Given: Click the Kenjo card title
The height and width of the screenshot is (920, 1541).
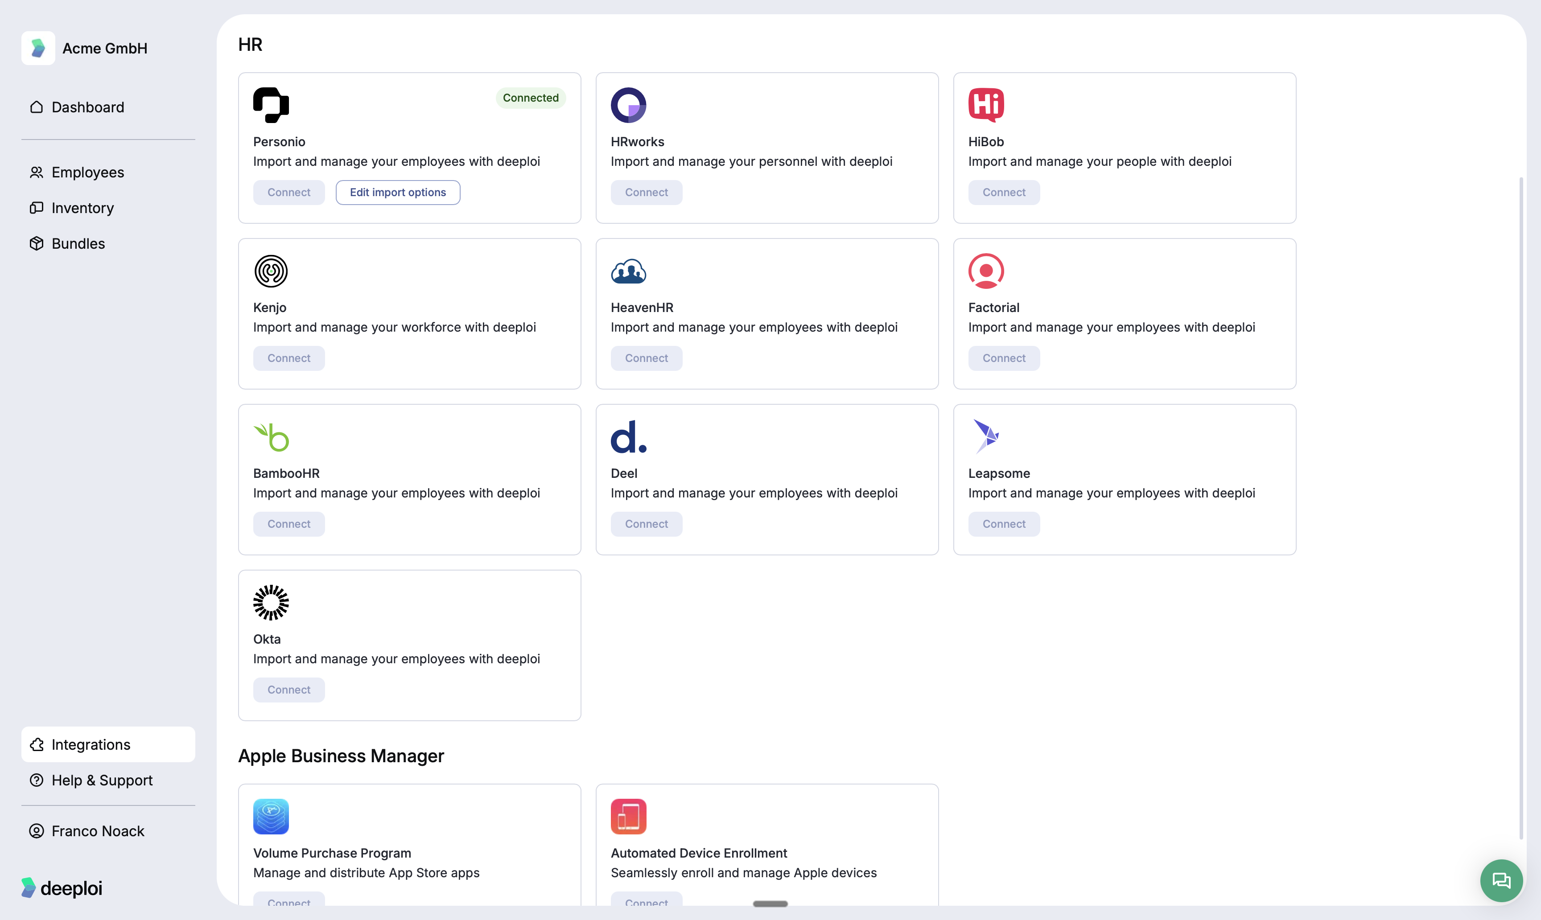Looking at the screenshot, I should pos(270,308).
